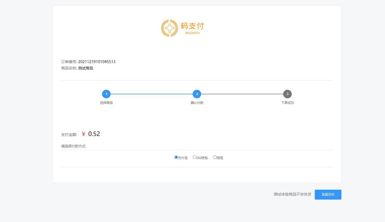Click the 发起支付 button
Image resolution: width=385 pixels, height=222 pixels.
click(x=328, y=194)
